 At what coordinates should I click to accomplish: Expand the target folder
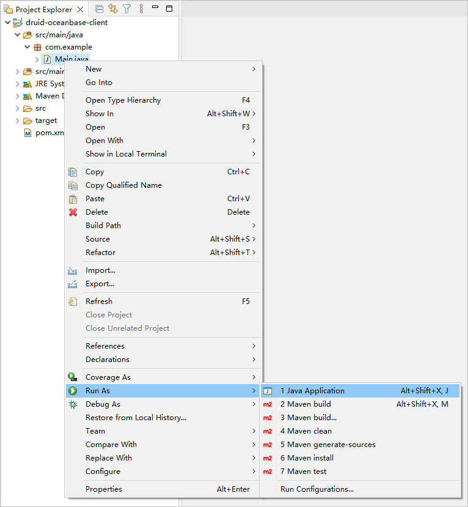[x=17, y=120]
